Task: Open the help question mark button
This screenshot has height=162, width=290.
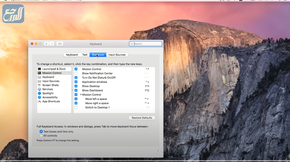Action: pos(158,151)
